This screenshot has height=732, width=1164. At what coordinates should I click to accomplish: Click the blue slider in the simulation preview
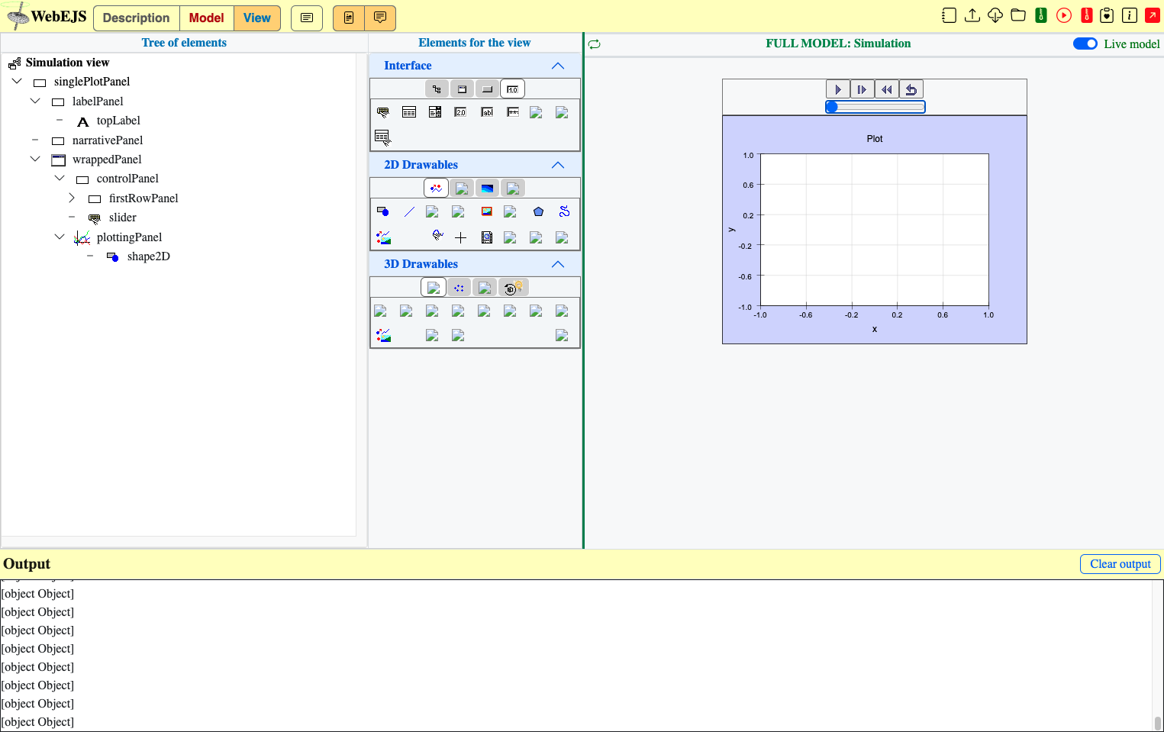(875, 107)
